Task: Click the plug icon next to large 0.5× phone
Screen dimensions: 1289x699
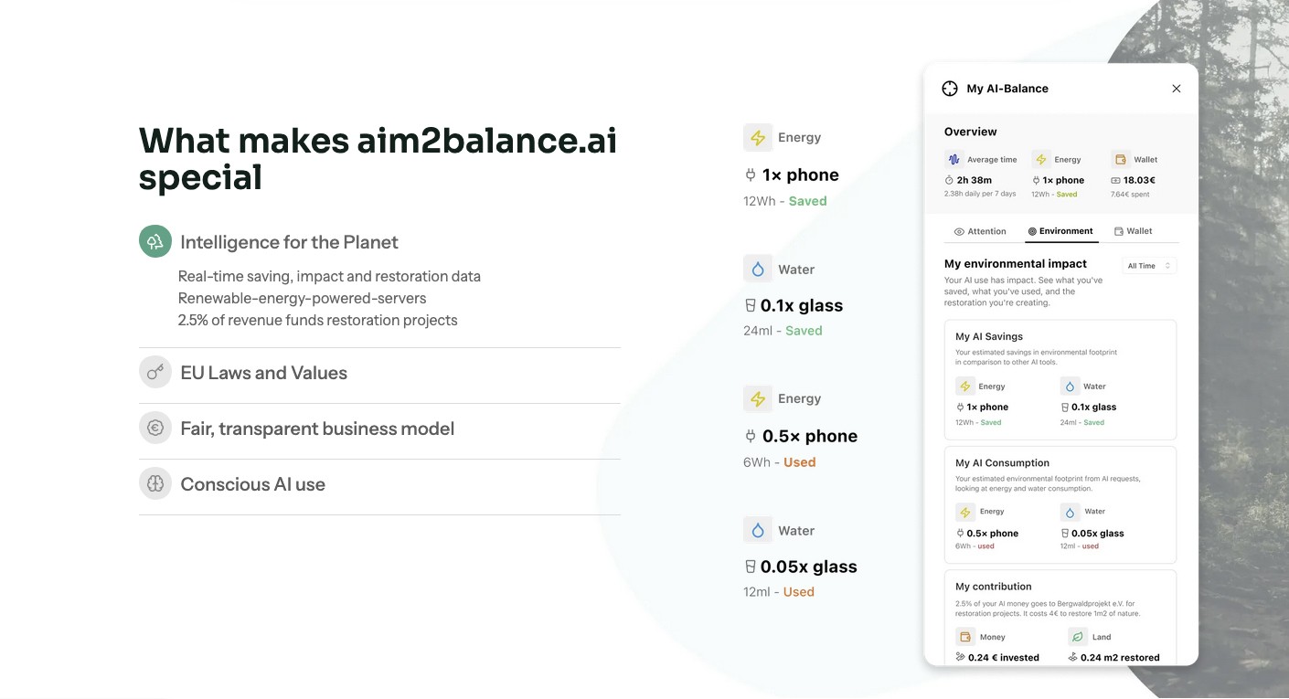Action: (751, 436)
